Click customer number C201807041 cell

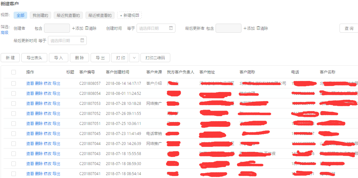pyautogui.click(x=90, y=174)
